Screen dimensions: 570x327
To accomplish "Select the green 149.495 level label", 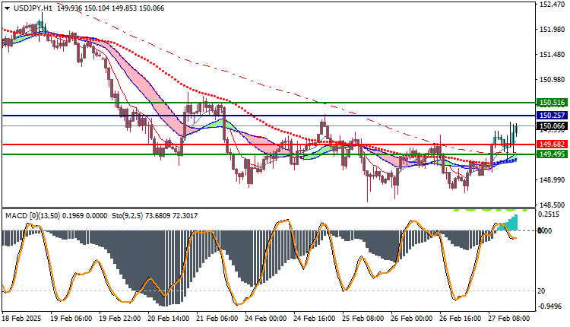I will [x=553, y=154].
